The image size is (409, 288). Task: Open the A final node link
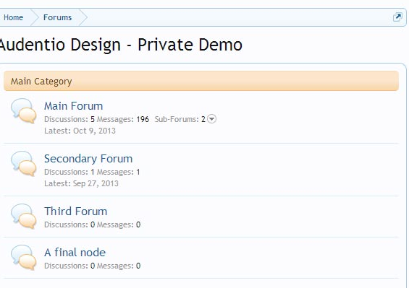click(75, 253)
